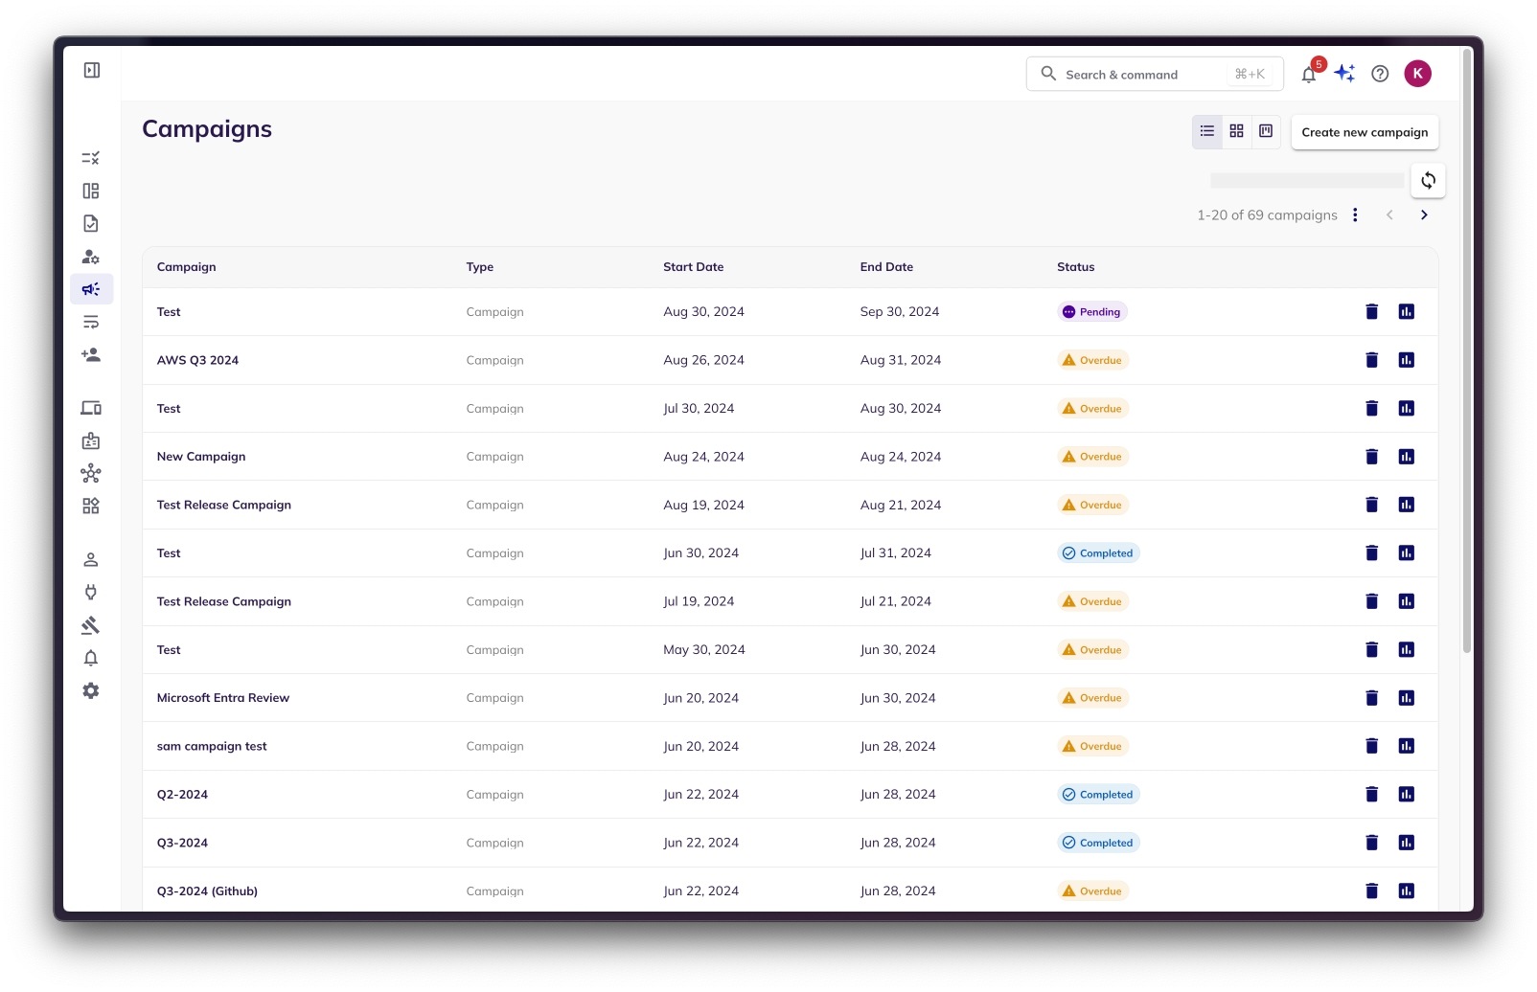Go to next page of campaigns
1537x992 pixels.
pos(1424,215)
